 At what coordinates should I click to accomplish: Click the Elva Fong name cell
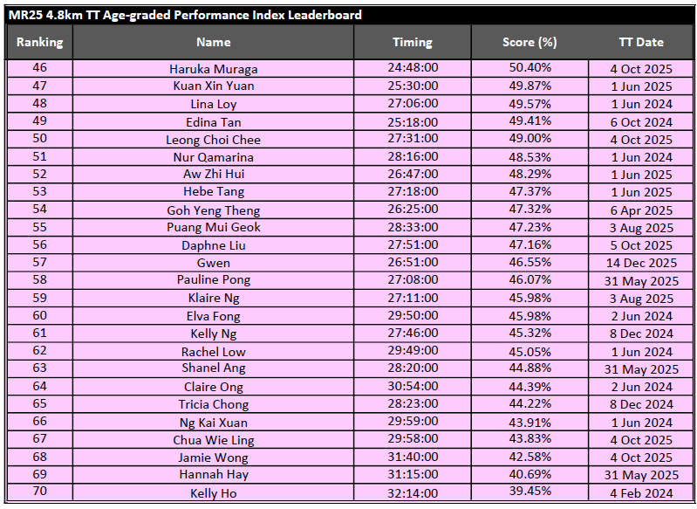click(x=213, y=316)
